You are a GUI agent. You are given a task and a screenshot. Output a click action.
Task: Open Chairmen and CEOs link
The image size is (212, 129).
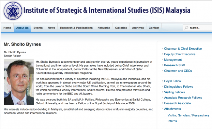point(178,71)
